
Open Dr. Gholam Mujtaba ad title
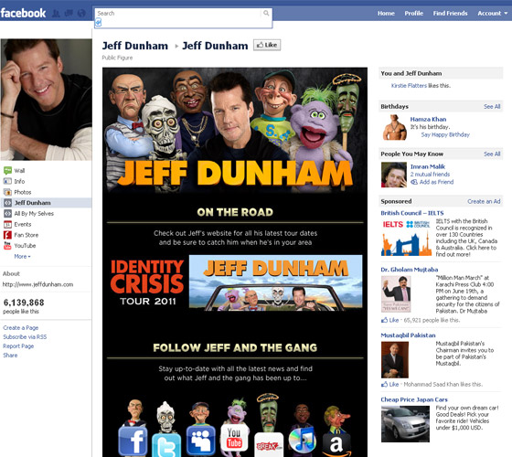pyautogui.click(x=410, y=270)
